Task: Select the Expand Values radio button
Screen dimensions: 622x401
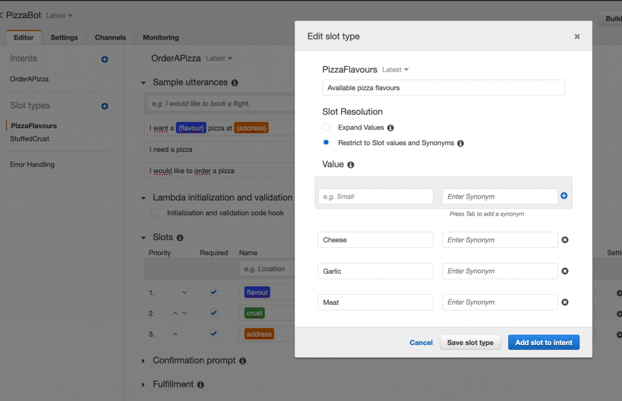Action: tap(326, 128)
